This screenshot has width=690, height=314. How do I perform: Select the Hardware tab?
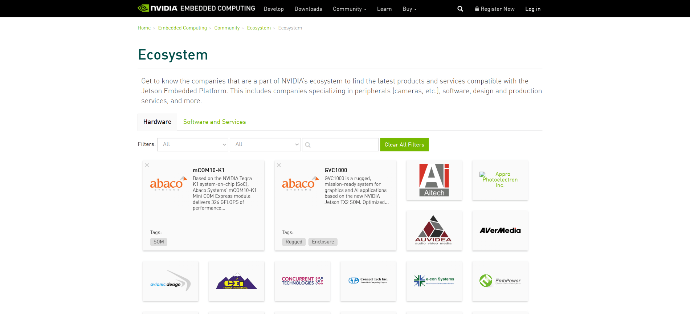coord(157,122)
